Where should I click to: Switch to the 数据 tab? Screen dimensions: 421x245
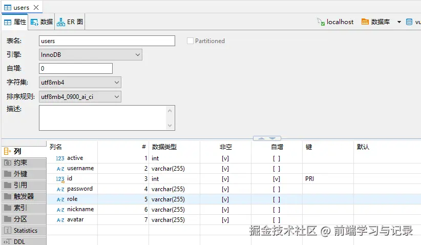pos(41,22)
